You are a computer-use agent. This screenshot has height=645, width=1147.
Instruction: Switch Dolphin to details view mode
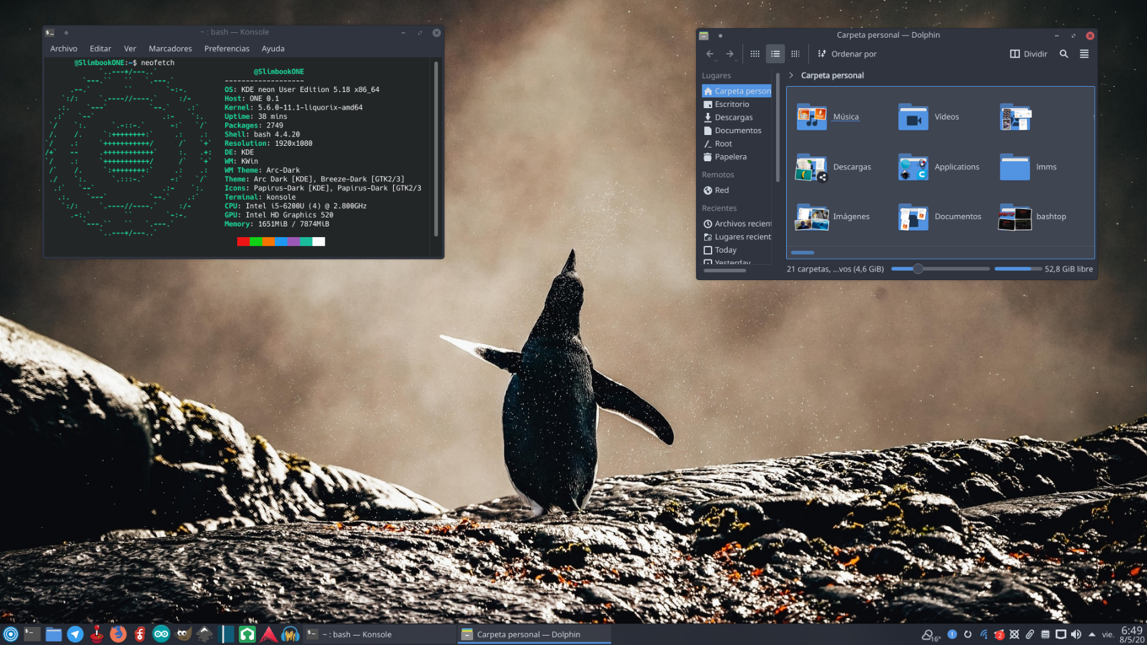click(x=796, y=54)
